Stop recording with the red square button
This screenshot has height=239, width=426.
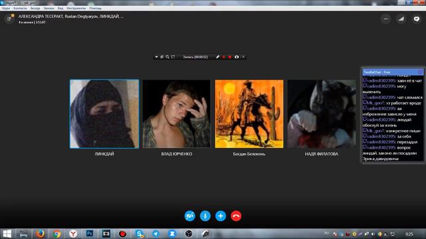(x=230, y=57)
